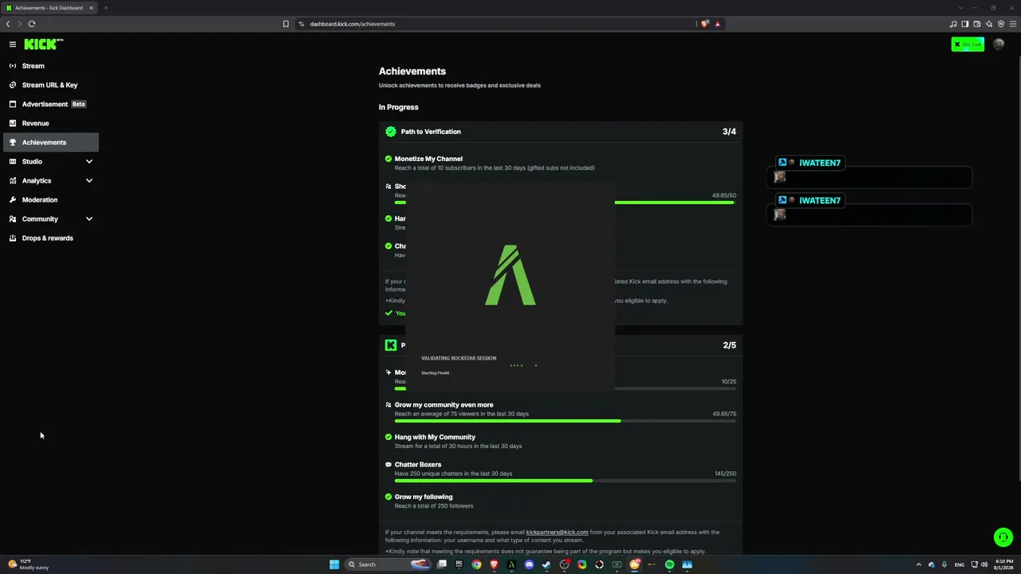1021x574 pixels.
Task: Click the Brave Shields lion icon
Action: point(704,24)
